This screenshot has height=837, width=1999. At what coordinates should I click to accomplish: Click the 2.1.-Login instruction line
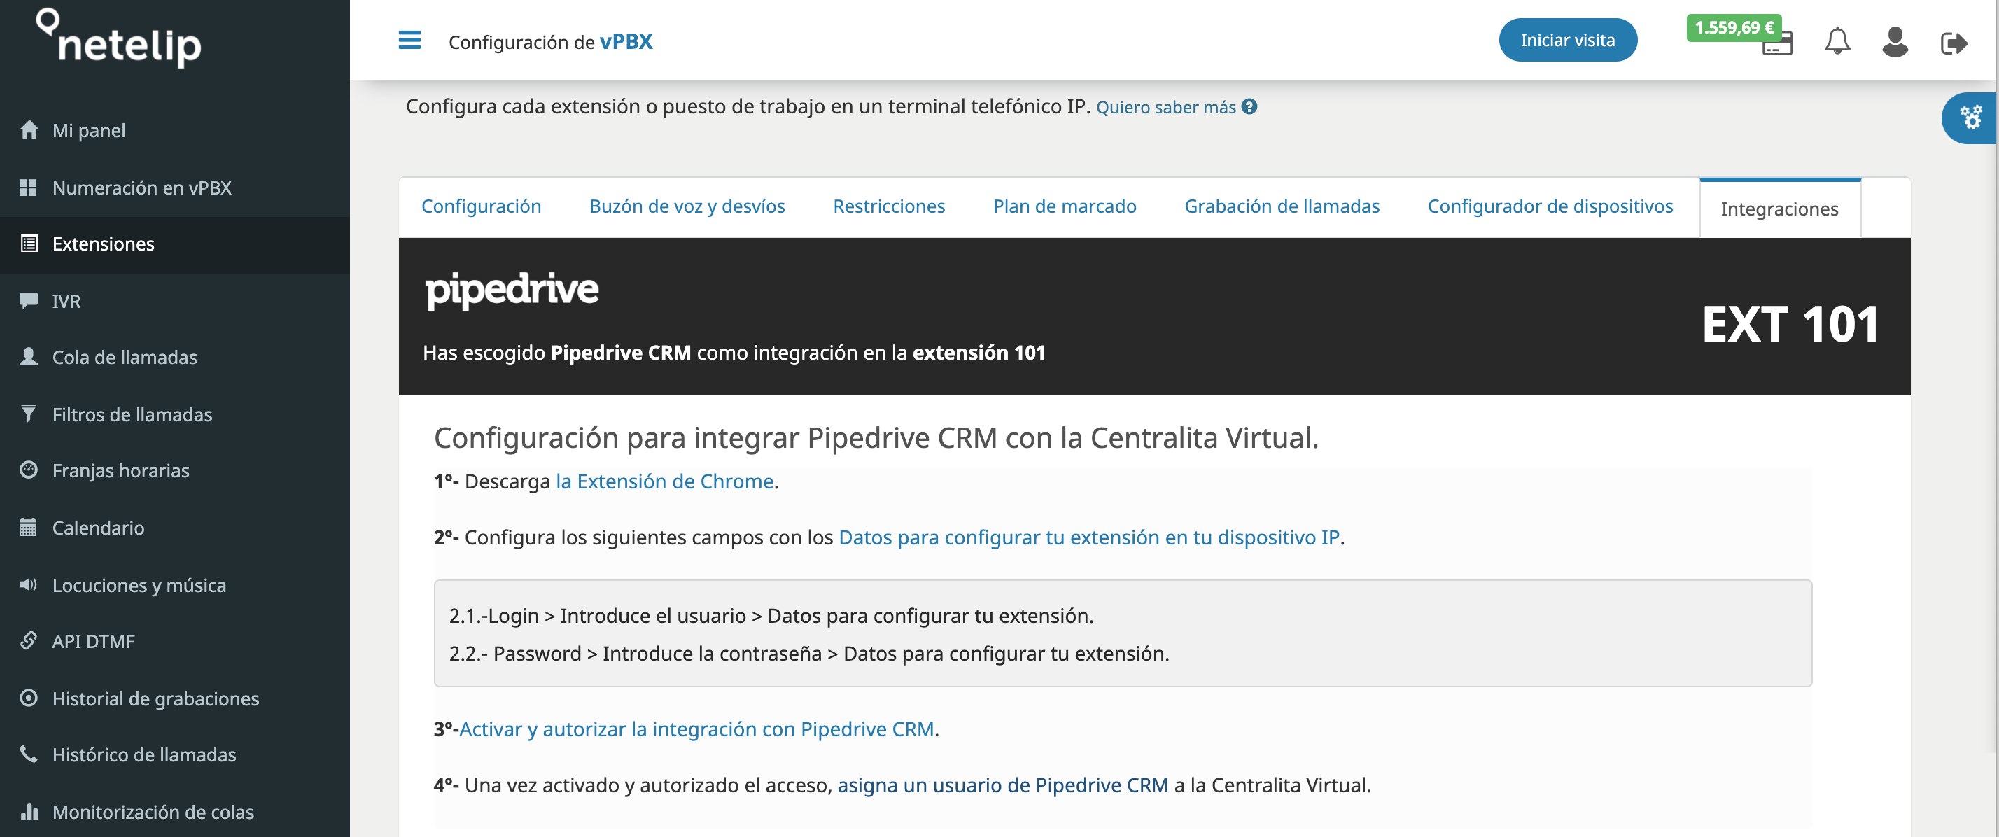(x=771, y=615)
